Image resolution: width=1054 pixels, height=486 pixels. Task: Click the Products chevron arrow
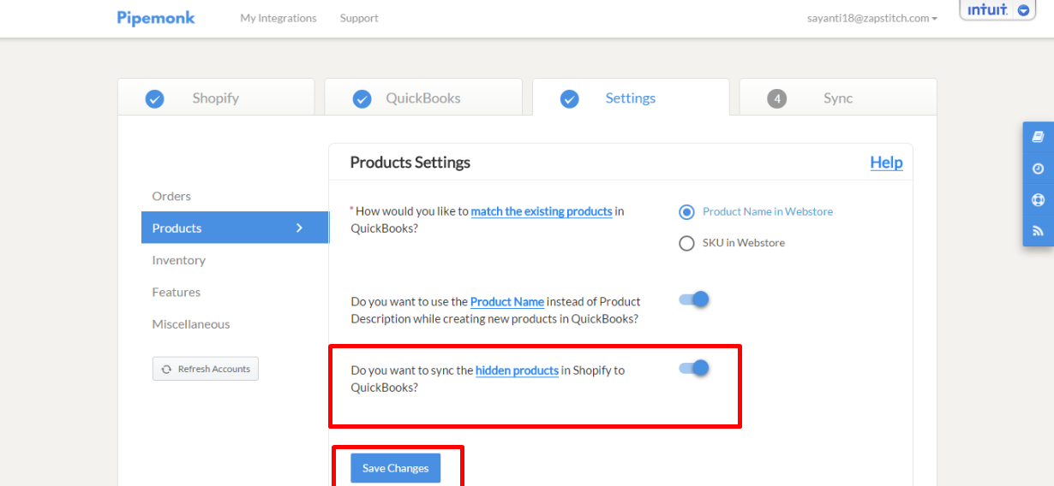299,228
